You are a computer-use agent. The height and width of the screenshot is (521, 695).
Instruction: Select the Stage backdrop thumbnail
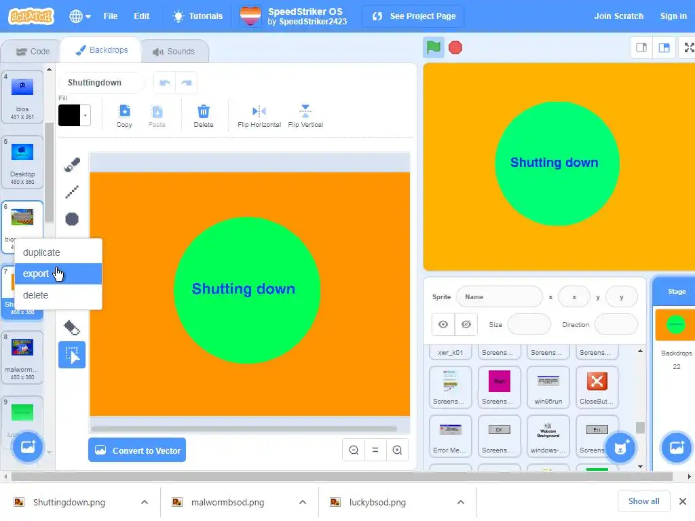675,324
